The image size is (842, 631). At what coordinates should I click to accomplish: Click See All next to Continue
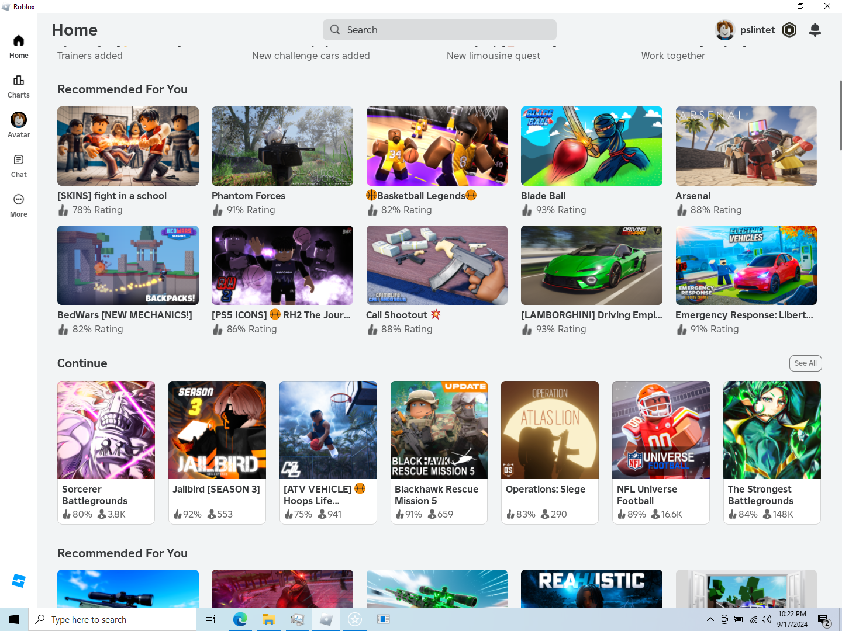pyautogui.click(x=806, y=363)
